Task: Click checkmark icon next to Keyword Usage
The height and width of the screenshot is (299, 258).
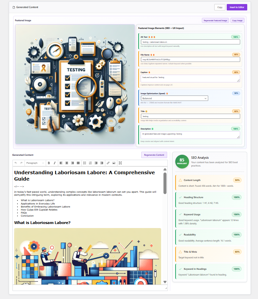Action: click(x=180, y=215)
